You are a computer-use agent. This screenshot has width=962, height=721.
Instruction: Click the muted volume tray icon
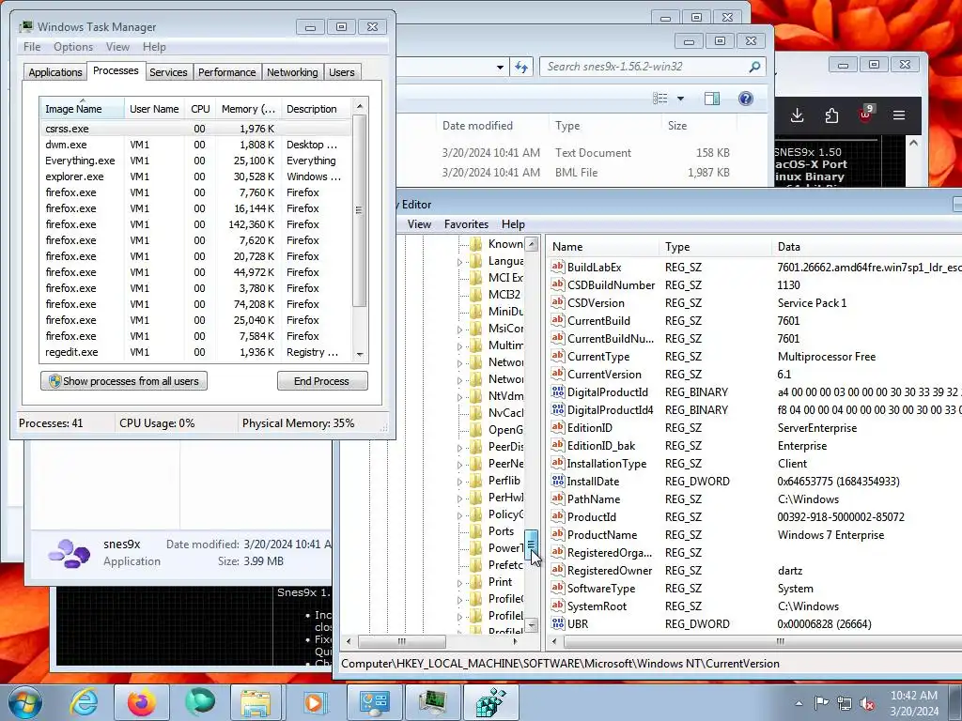[867, 703]
